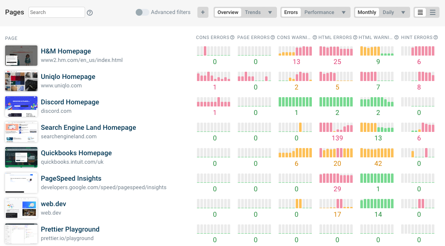Click the help icon beside the search box

(x=90, y=12)
